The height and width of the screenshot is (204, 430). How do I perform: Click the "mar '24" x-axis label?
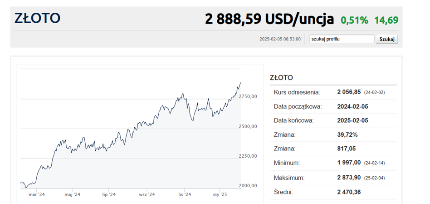click(37, 194)
